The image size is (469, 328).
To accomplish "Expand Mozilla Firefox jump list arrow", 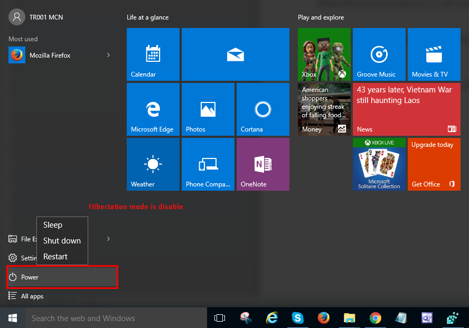I will pyautogui.click(x=108, y=55).
